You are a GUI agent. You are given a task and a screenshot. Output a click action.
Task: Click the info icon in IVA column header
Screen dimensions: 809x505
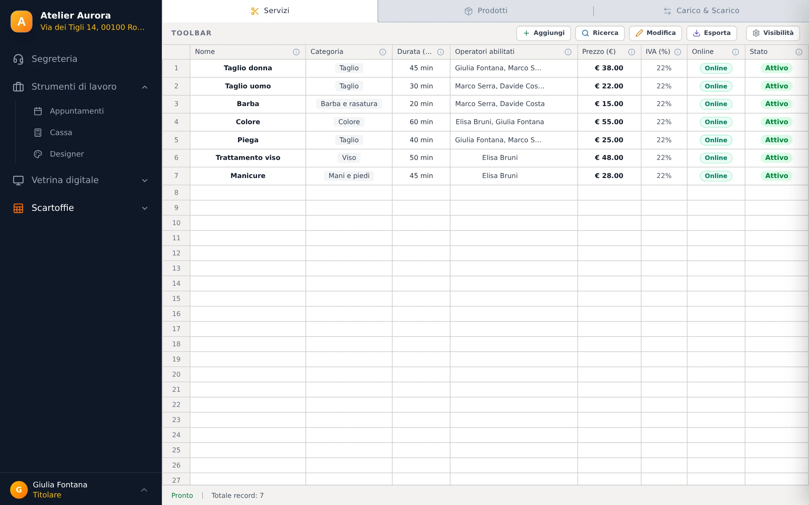click(x=678, y=52)
